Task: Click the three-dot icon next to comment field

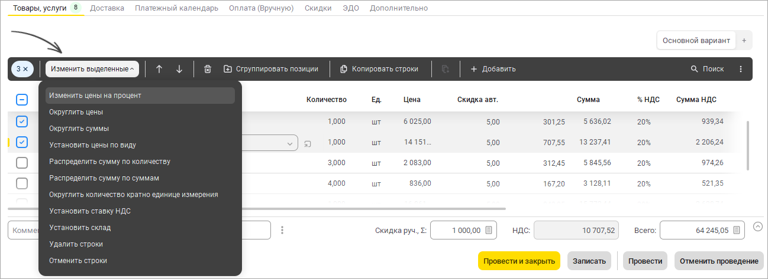Action: tap(282, 230)
